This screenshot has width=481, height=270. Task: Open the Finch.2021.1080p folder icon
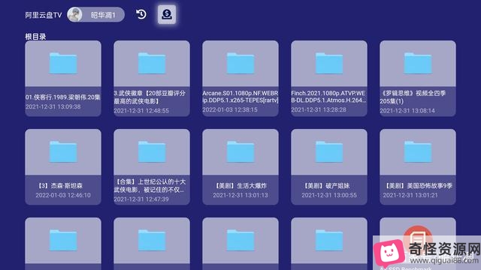[329, 63]
